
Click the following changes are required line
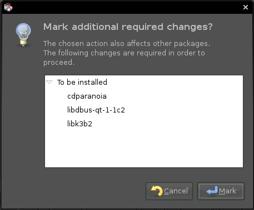point(124,53)
